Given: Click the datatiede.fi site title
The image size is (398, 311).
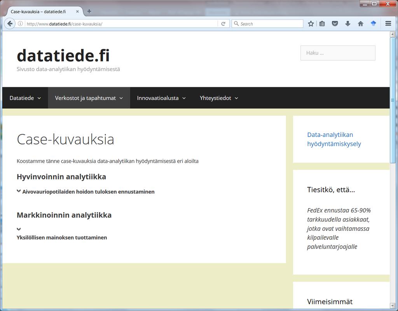Looking at the screenshot, I should coord(63,55).
